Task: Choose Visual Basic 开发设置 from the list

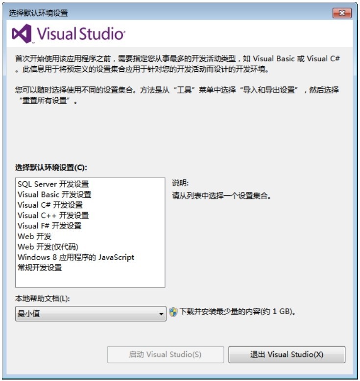Action: pos(54,194)
